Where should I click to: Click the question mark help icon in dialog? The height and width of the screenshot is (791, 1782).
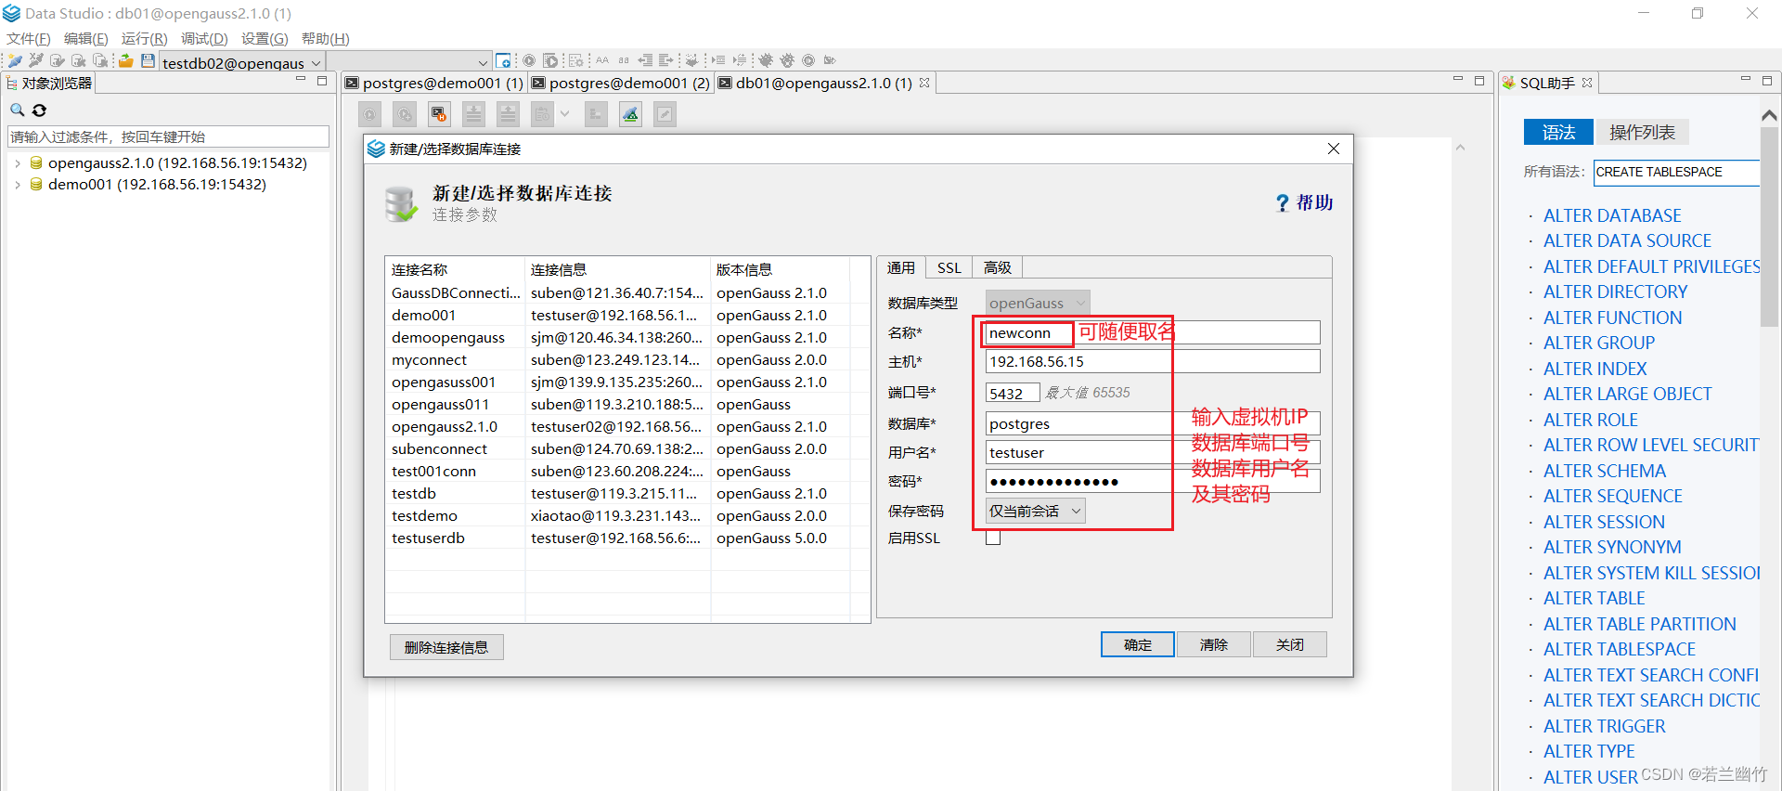pos(1282,202)
